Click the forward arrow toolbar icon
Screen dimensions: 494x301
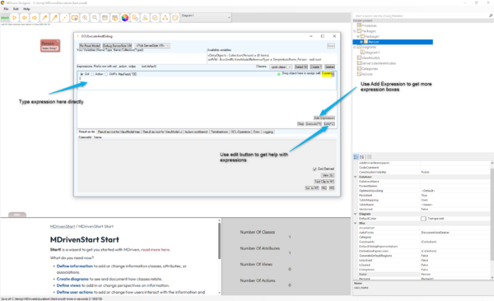click(35, 17)
